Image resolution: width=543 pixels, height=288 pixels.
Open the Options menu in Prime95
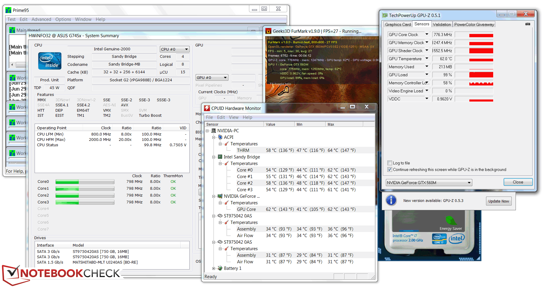click(63, 19)
